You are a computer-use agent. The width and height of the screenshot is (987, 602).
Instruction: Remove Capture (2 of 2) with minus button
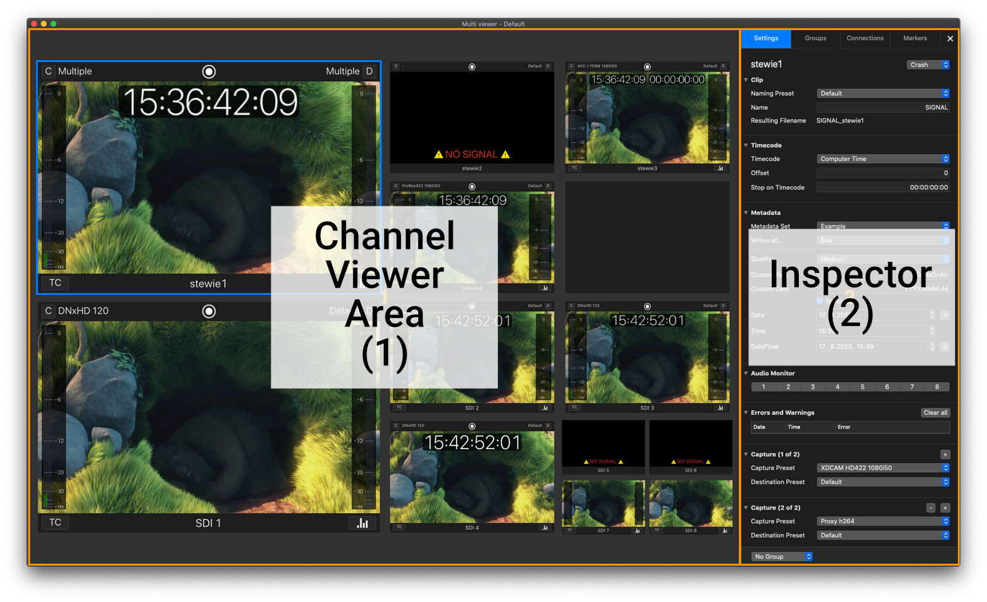(x=931, y=508)
